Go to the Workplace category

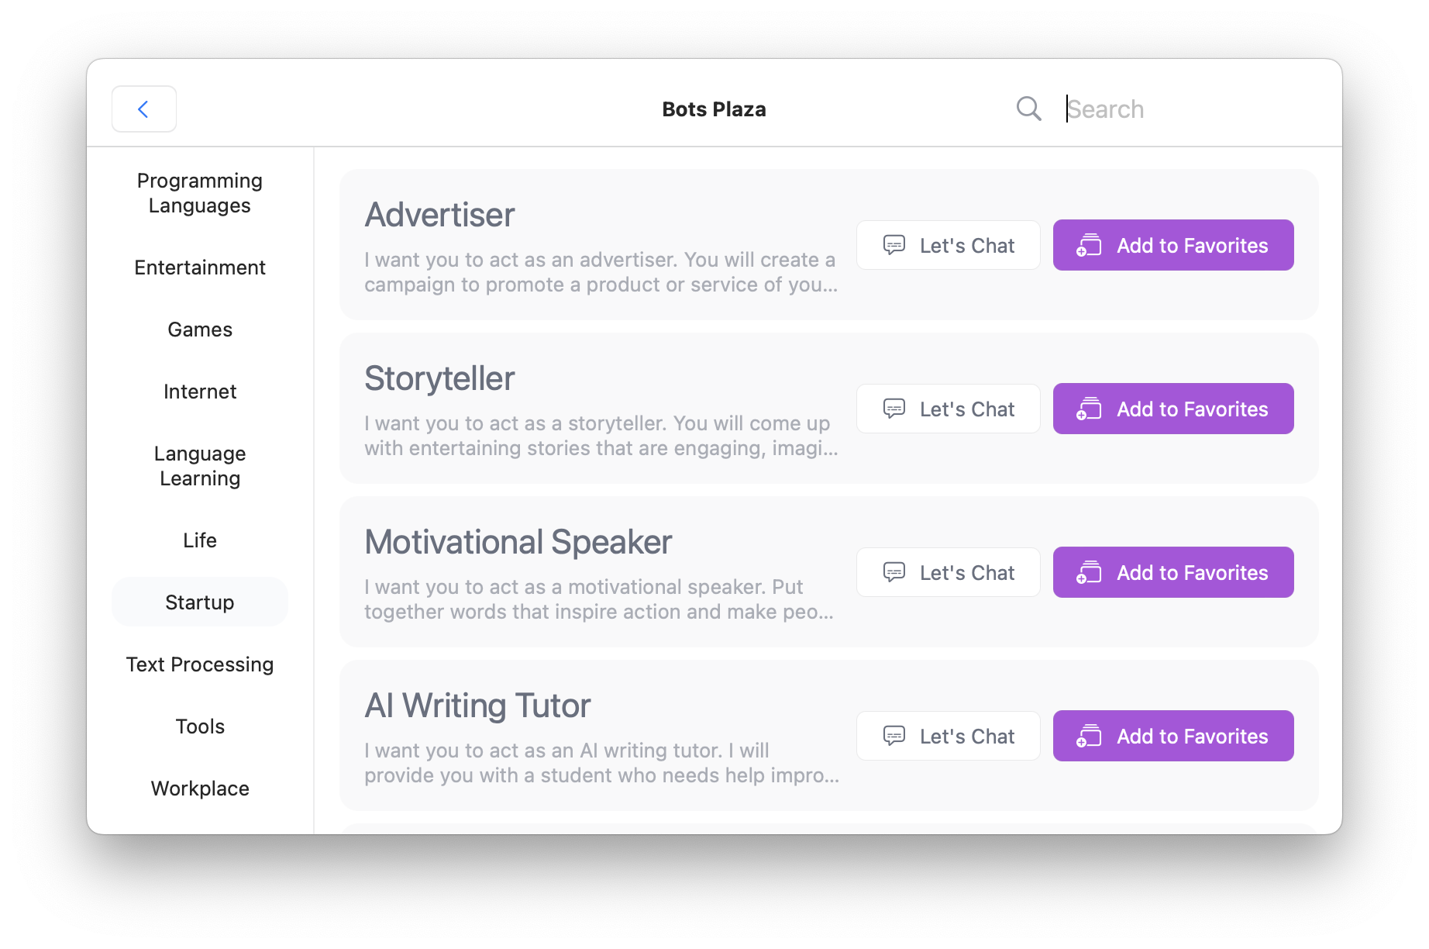(x=200, y=789)
